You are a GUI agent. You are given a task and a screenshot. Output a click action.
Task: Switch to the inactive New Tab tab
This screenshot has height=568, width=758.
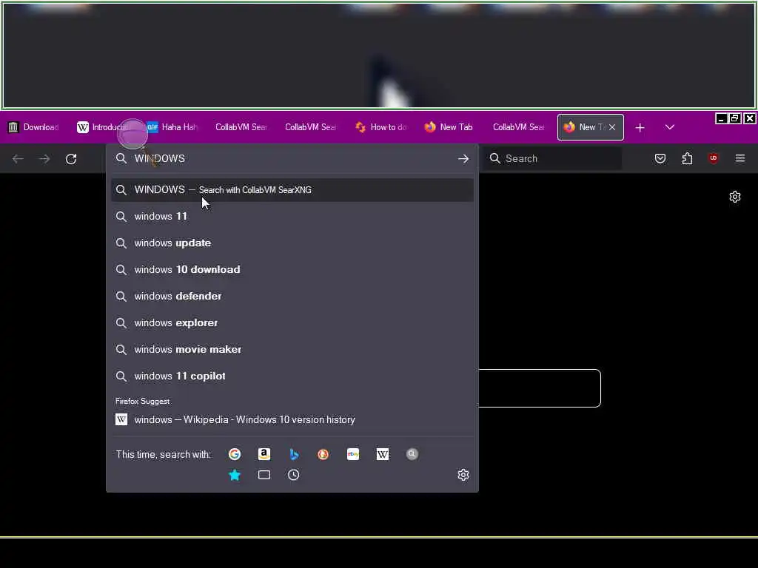coord(449,127)
